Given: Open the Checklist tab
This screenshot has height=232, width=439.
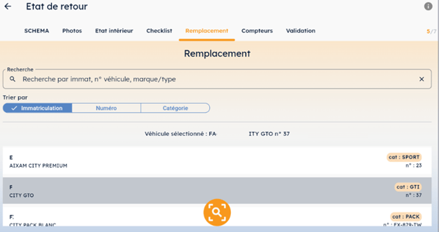Looking at the screenshot, I should (x=159, y=31).
